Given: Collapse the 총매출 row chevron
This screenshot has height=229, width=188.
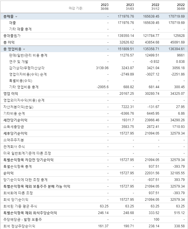Looking at the screenshot, I should click(x=16, y=17).
